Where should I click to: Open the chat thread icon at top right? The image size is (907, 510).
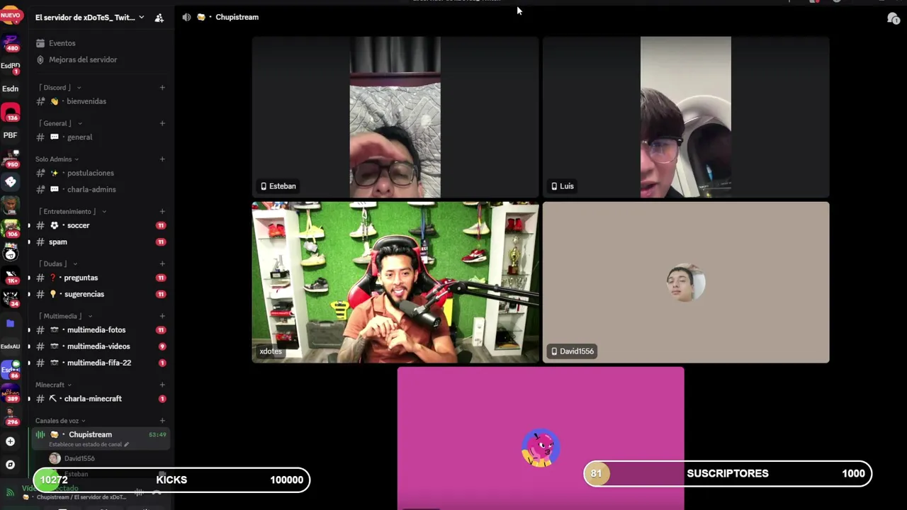(893, 18)
